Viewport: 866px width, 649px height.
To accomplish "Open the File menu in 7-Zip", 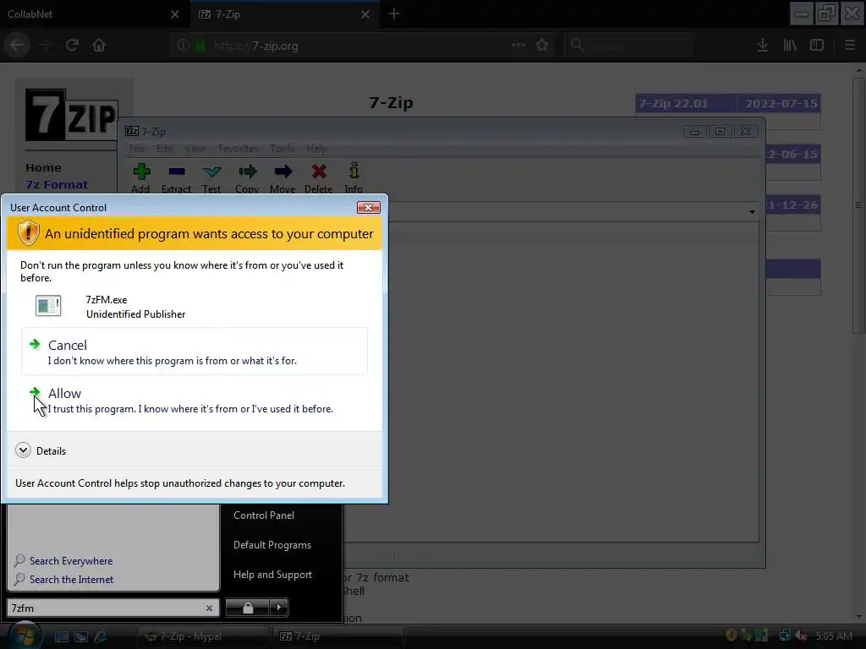I will (137, 149).
